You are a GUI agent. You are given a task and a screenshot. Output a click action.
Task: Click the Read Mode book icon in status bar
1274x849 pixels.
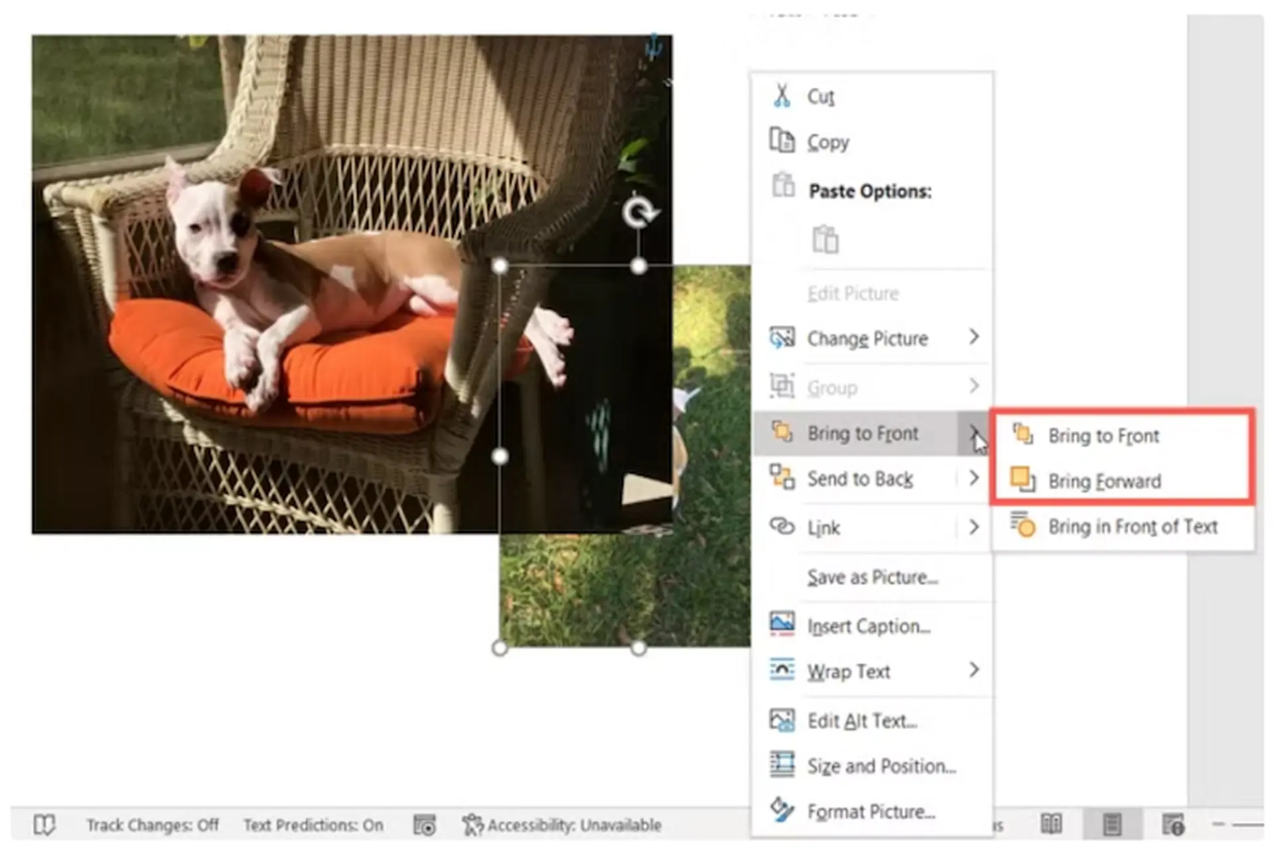[x=1051, y=824]
